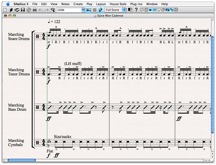Open the Sibelius 5 application menu
216x165 pixels.
pos(21,4)
